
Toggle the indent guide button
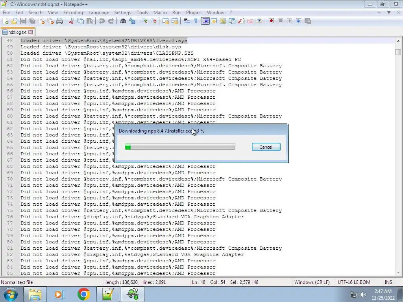tap(205, 21)
